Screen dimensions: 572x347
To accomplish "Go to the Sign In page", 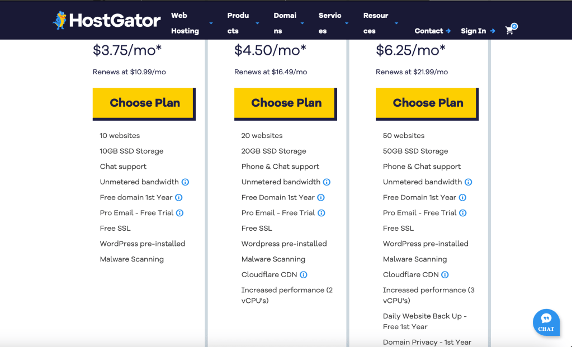I will (478, 31).
